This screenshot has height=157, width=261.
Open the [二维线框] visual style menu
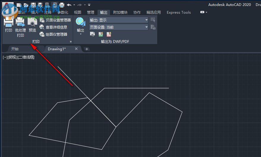point(26,57)
